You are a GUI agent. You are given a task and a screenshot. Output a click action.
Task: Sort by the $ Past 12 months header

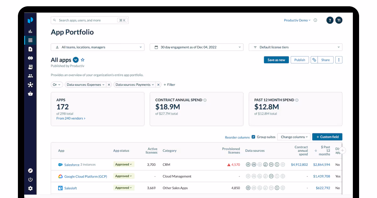point(325,151)
